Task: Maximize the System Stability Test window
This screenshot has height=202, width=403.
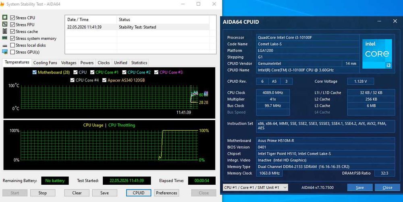Action: click(x=198, y=4)
